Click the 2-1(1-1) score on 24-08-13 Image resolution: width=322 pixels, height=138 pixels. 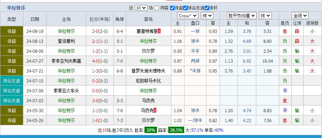[x=100, y=41]
